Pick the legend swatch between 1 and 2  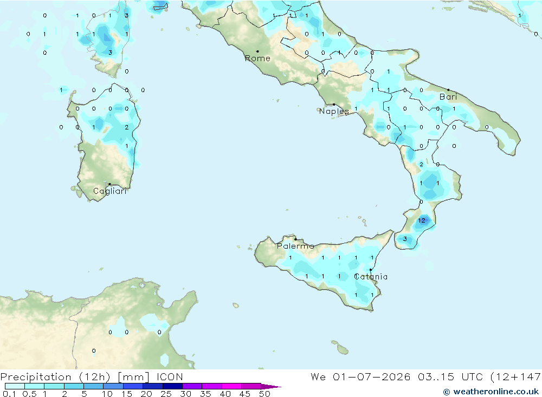pyautogui.click(x=54, y=386)
